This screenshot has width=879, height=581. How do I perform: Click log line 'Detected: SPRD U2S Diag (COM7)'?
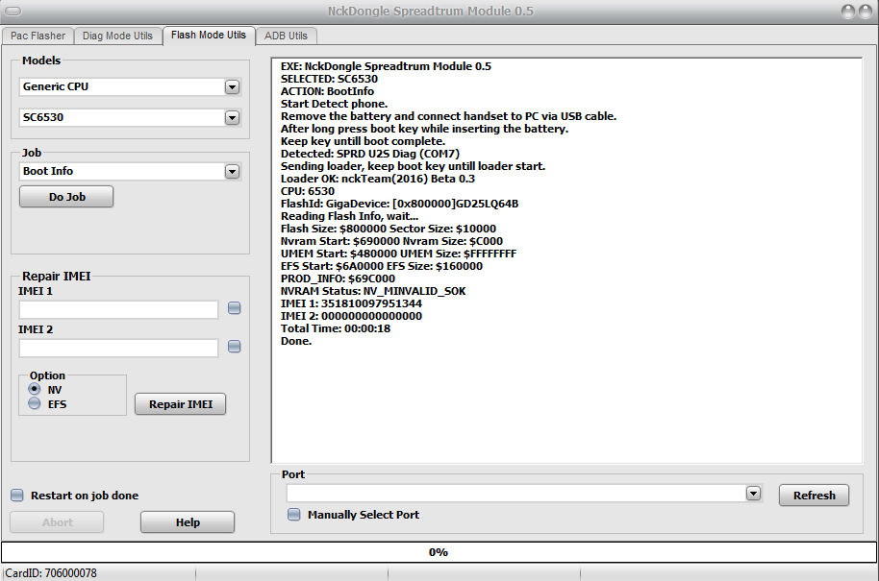point(370,154)
